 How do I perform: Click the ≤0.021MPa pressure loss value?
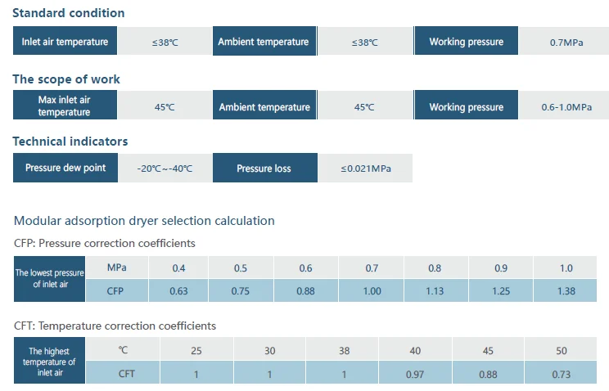click(366, 169)
